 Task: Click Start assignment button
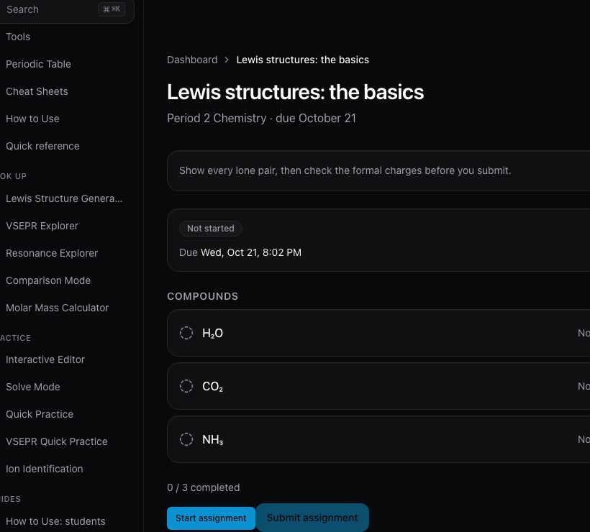(211, 518)
